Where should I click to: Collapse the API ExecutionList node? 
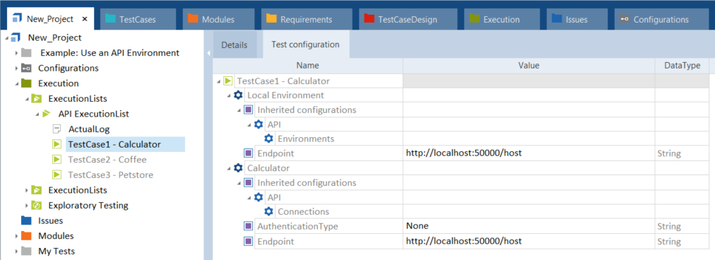[x=38, y=114]
